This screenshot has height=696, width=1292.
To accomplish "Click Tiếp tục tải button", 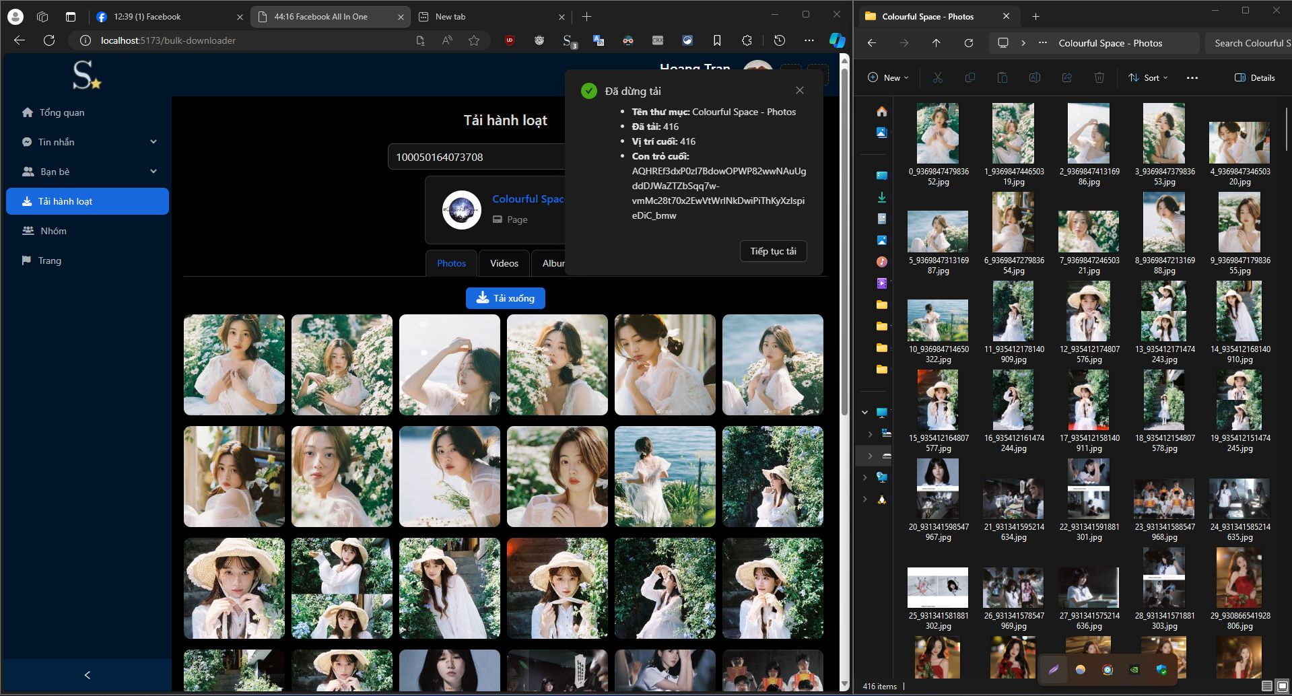I will [x=773, y=251].
